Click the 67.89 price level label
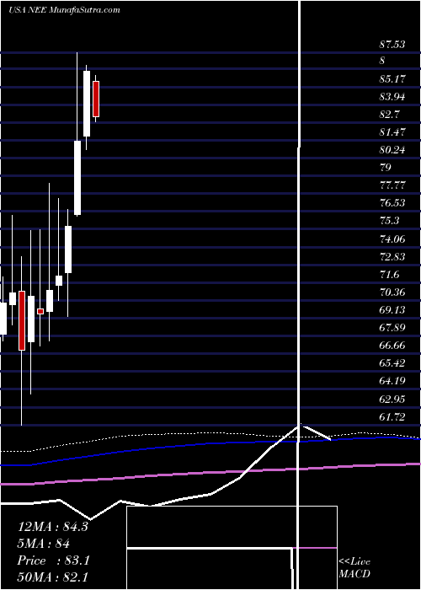 coord(392,327)
